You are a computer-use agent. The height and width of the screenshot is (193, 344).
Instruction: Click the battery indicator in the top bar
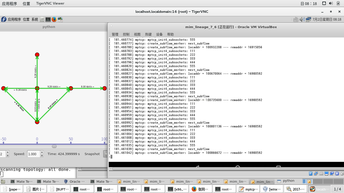pyautogui.click(x=338, y=3)
